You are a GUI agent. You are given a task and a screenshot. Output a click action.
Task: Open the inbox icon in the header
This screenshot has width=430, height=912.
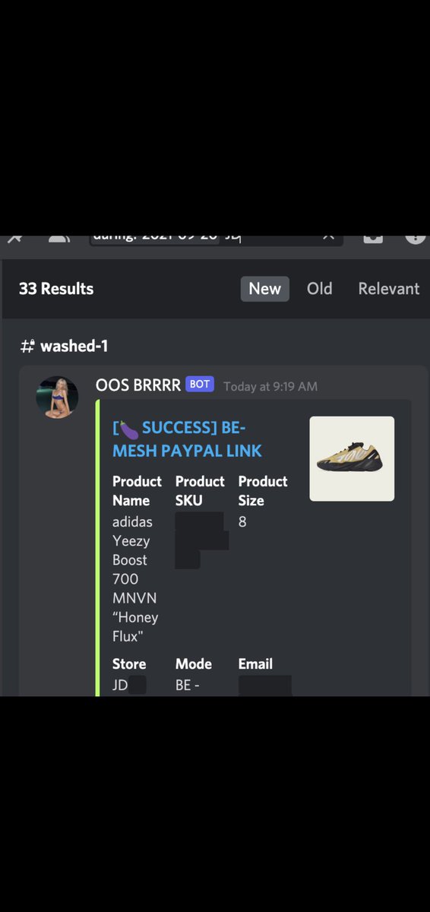373,238
